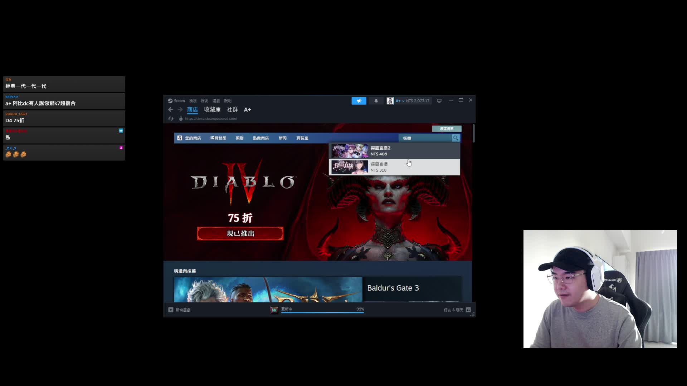
Task: Open the notifications bell
Action: 376,101
